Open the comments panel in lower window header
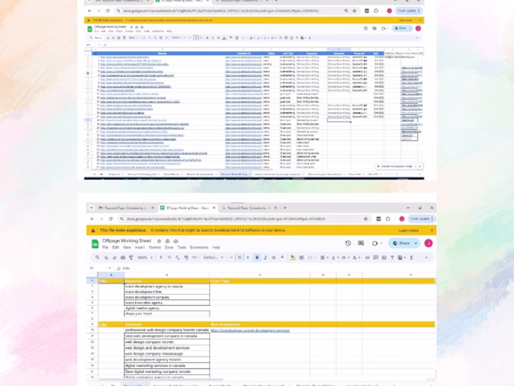514x386 pixels. point(361,243)
